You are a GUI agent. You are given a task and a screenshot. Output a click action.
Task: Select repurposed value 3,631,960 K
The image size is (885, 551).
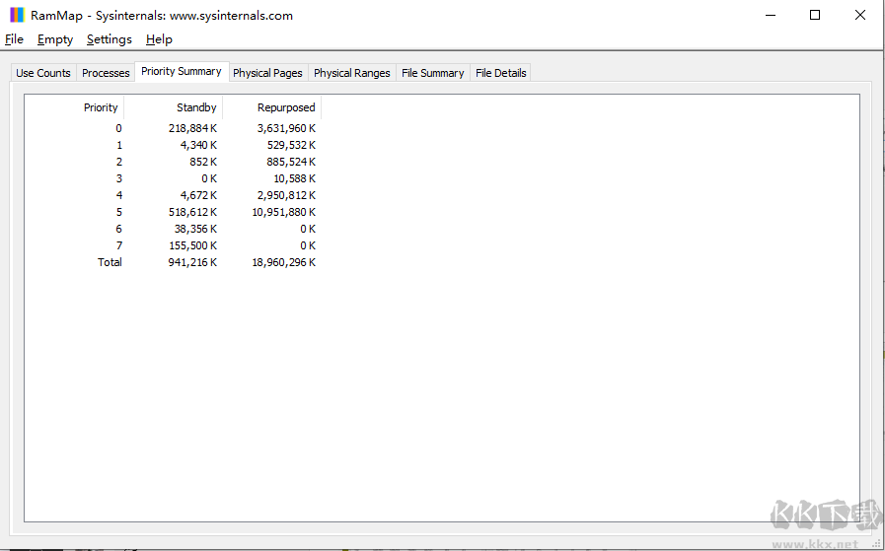[x=286, y=128]
